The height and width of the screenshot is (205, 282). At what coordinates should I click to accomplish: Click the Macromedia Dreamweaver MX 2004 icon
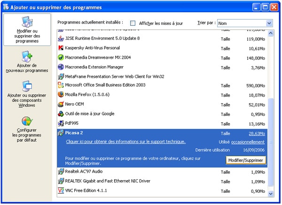point(61,57)
